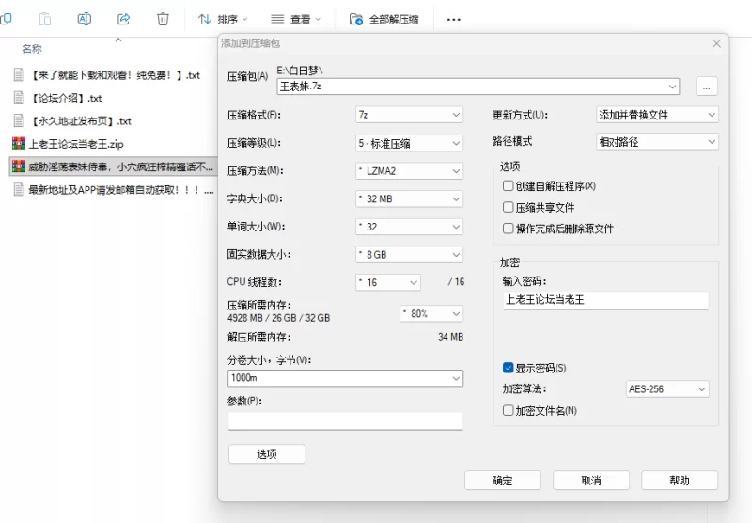Viewport: 752px width, 523px height.
Task: Open the three-dot more options toolbar menu
Action: pos(454,19)
